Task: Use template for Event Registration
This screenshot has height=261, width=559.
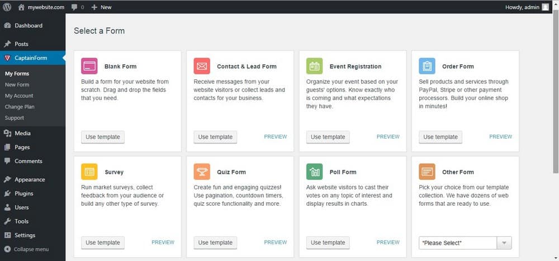Action: pyautogui.click(x=328, y=137)
